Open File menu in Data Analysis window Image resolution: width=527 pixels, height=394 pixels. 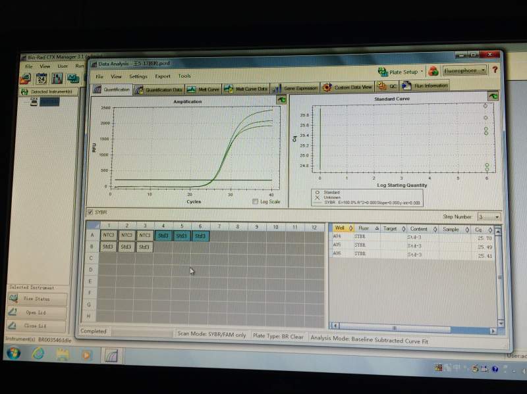coord(99,76)
